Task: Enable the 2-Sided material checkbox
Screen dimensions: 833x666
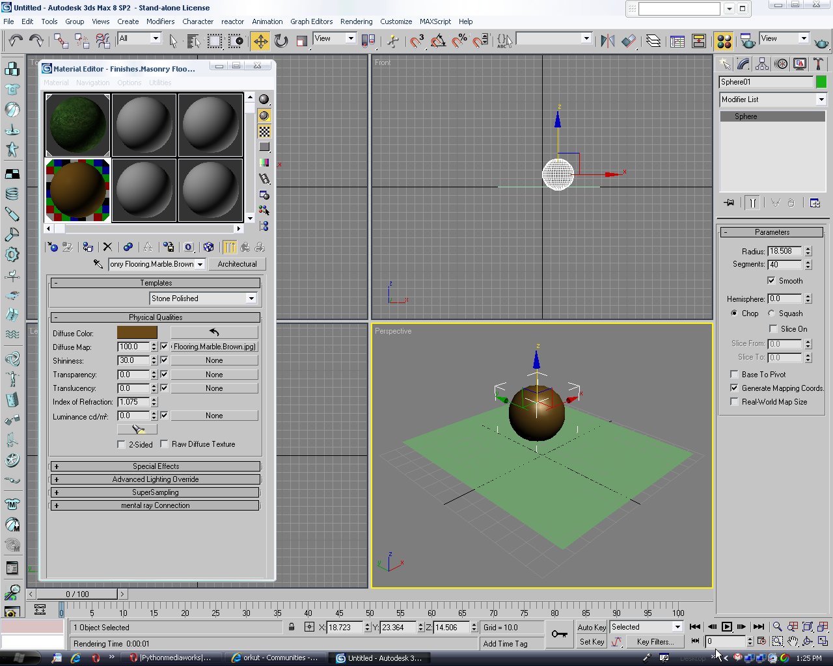Action: (x=121, y=444)
